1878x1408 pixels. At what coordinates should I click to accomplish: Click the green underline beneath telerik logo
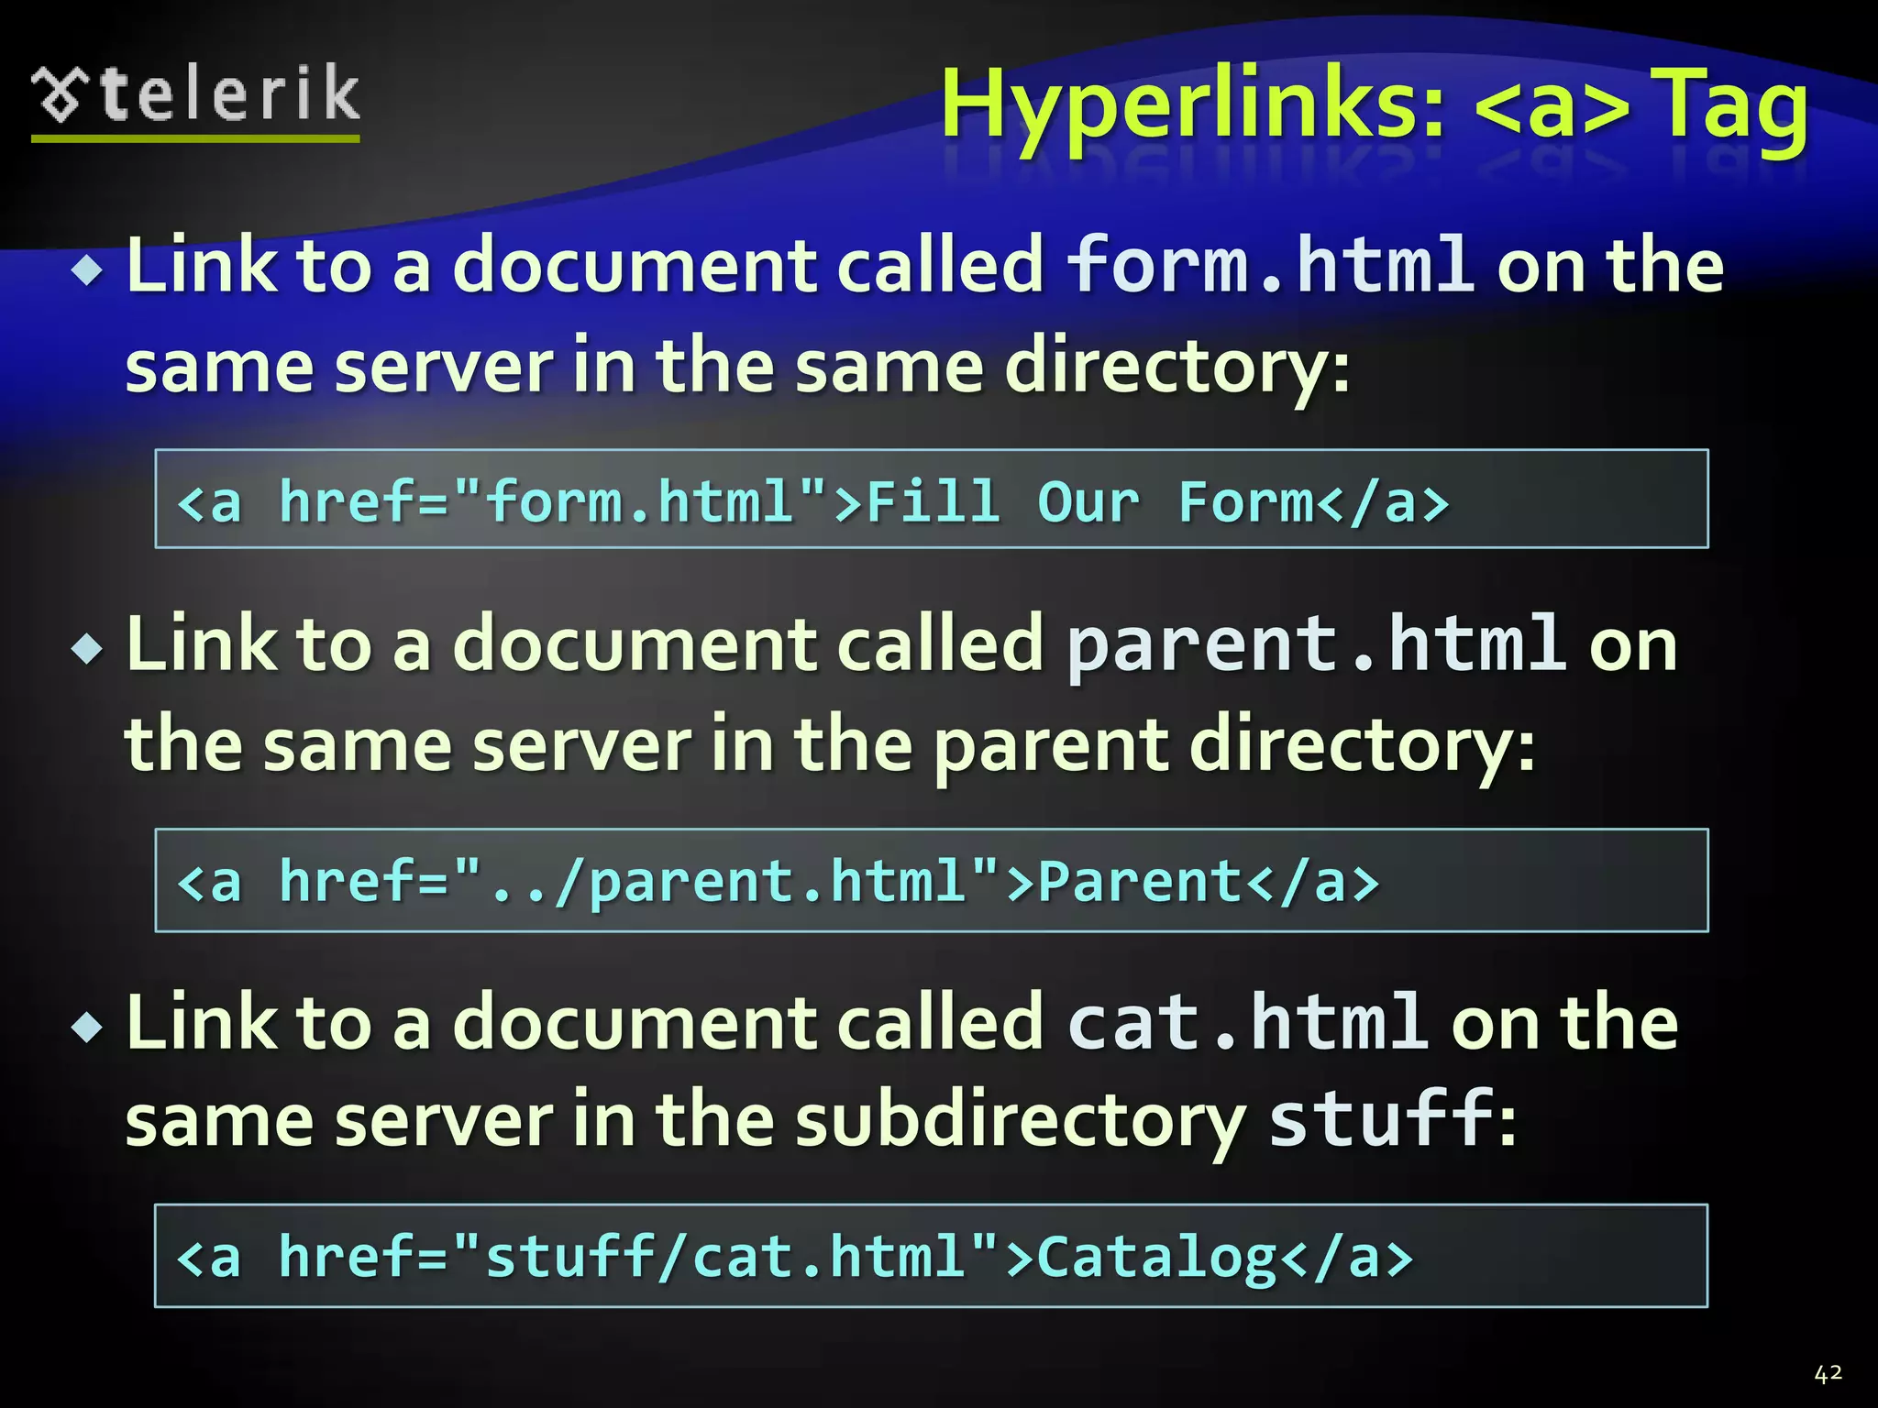coord(195,138)
